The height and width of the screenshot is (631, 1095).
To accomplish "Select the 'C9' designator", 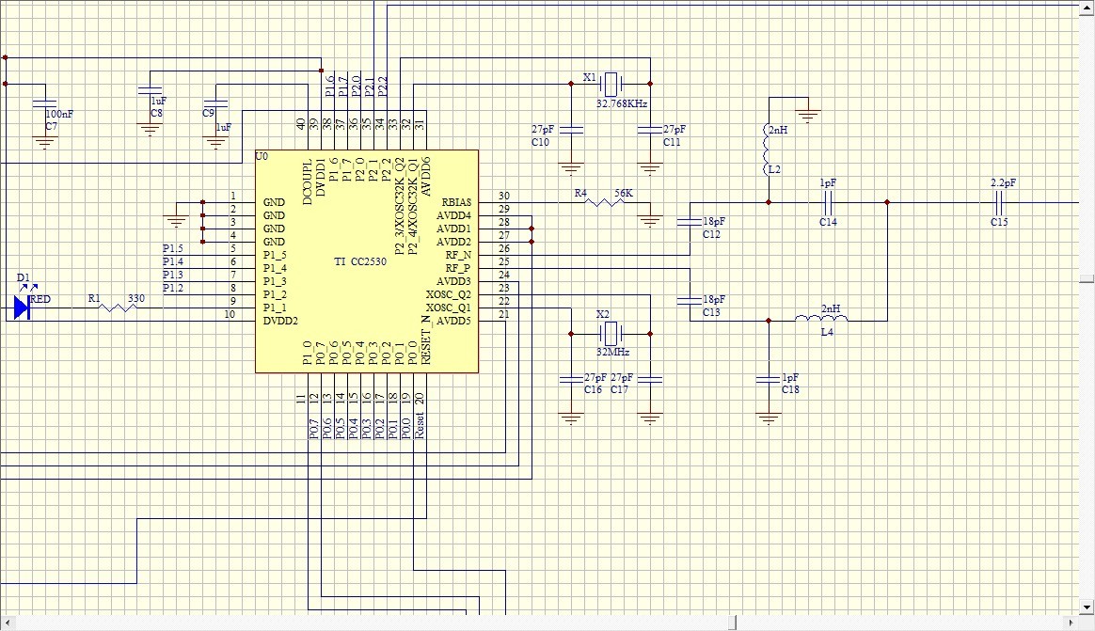I will 208,113.
